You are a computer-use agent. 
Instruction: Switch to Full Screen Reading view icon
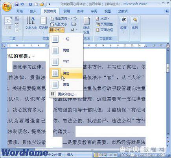101,155
